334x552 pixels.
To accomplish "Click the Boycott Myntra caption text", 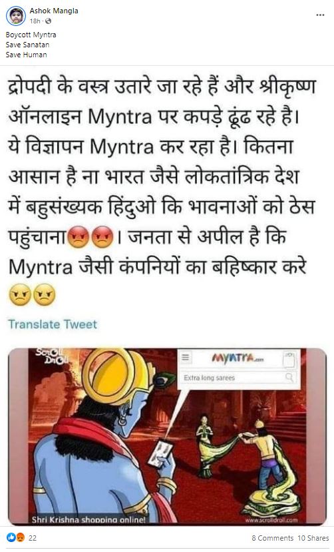I will (x=31, y=35).
